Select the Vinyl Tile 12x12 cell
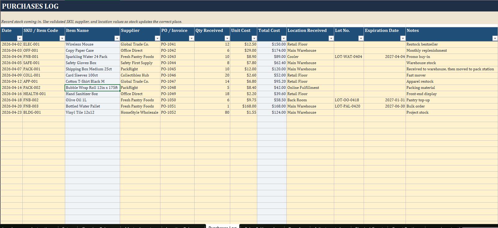The height and width of the screenshot is (228, 498). (92, 112)
